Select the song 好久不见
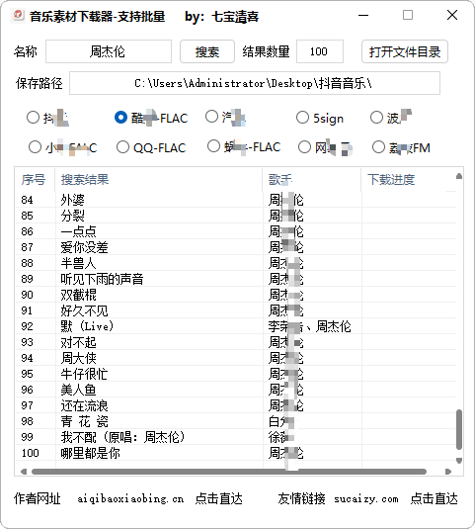The height and width of the screenshot is (529, 475). (x=84, y=310)
